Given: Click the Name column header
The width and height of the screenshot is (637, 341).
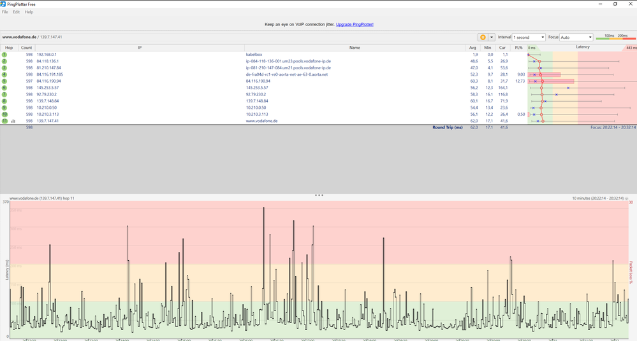Looking at the screenshot, I should coord(355,48).
